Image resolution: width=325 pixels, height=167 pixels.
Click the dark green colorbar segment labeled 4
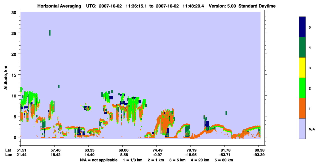pos(302,47)
